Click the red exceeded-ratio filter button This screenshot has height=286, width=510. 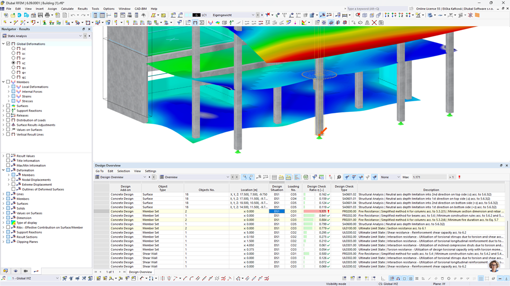pos(459,177)
